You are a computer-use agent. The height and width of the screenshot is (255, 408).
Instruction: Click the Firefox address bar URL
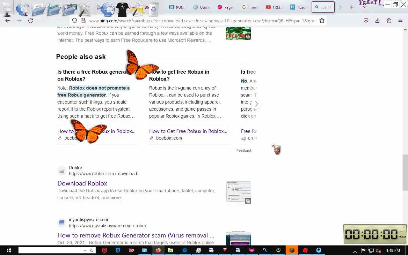pos(202,20)
